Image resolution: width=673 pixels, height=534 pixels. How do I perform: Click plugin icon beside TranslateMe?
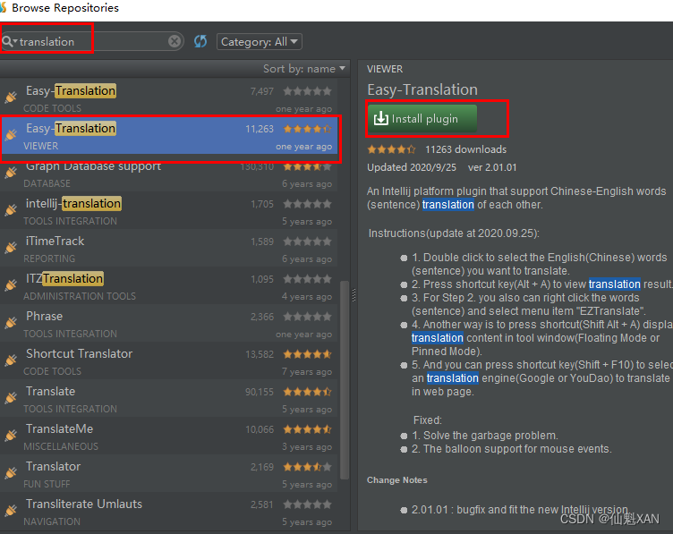(x=11, y=436)
